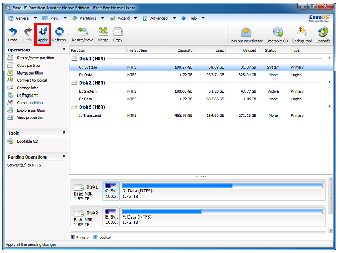Viewport: 340px width, 253px height.
Task: Expand the Partitions menu dropdown arrow
Action: 103,18
